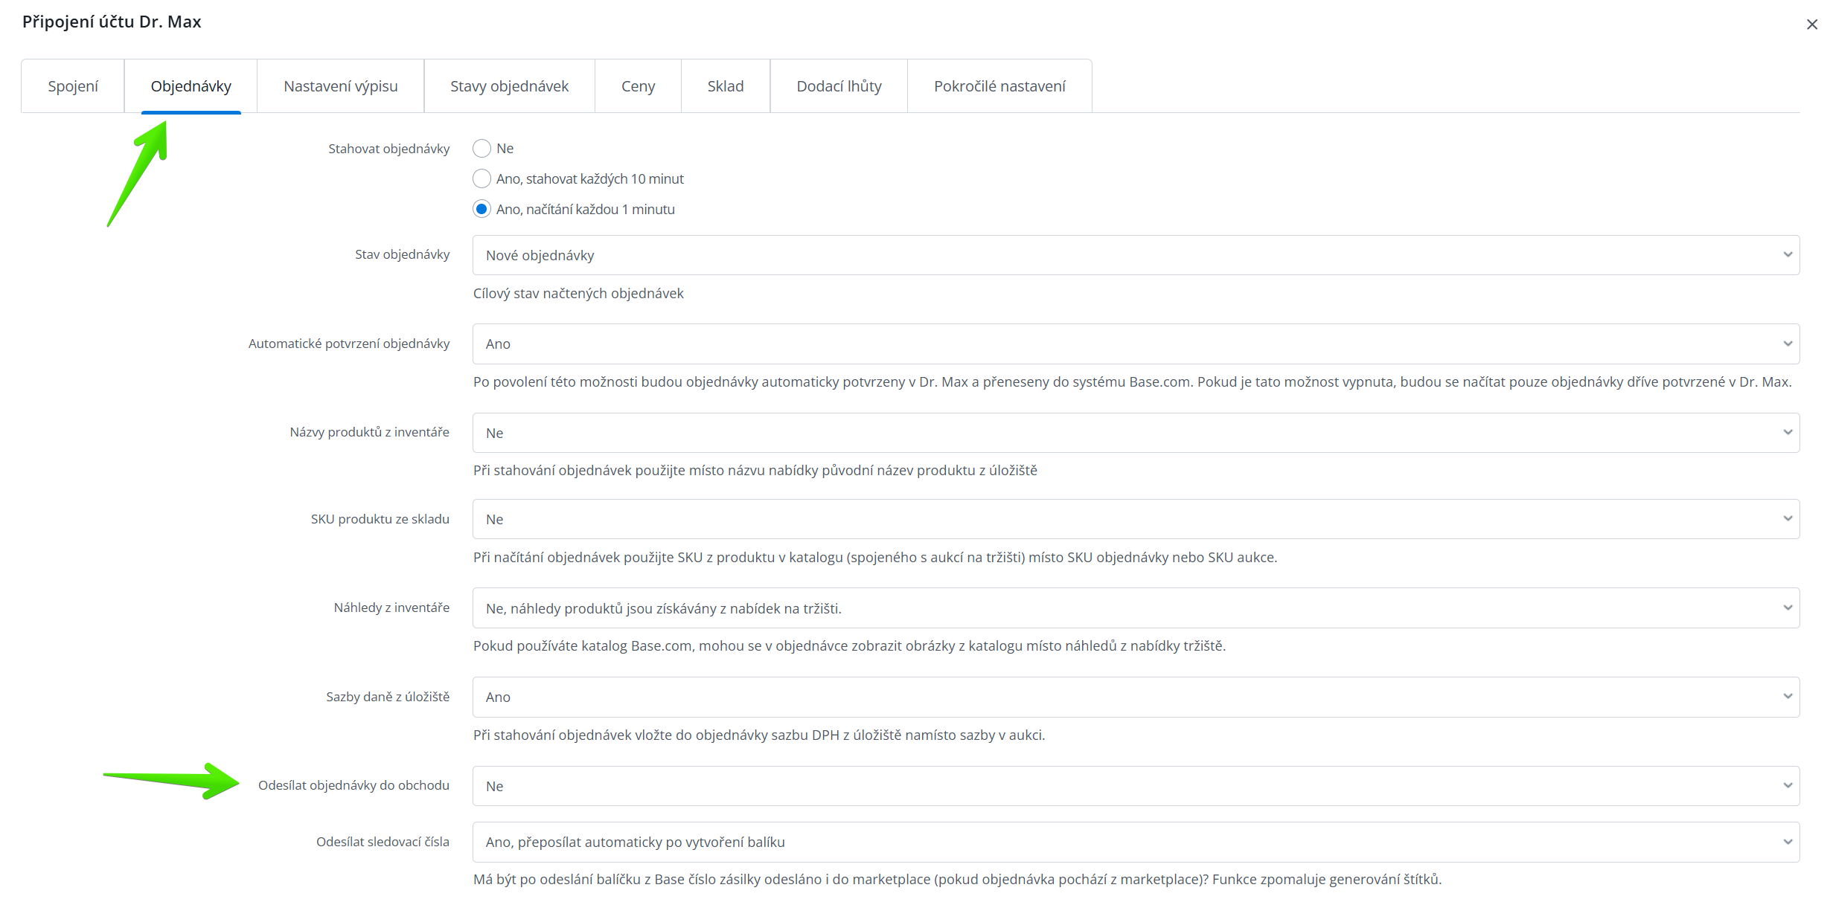
Task: Open Odesílat sledovací čísla dropdown
Action: pos(1135,842)
